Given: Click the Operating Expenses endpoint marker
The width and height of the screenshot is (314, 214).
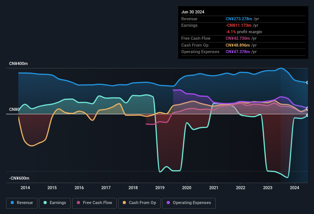Looking at the screenshot, I should click(307, 109).
